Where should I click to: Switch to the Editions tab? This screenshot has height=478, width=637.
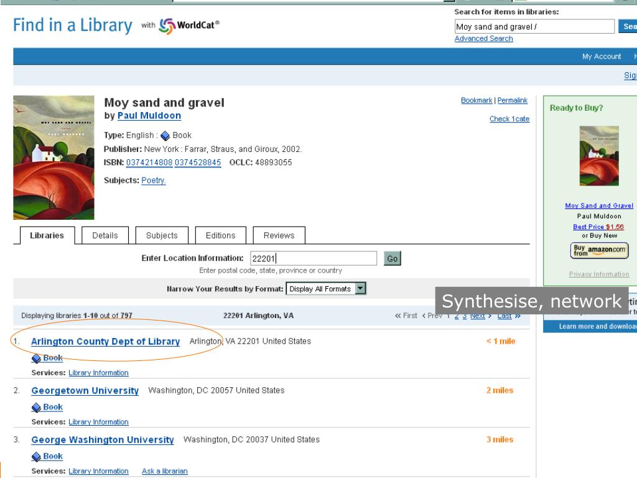coord(221,235)
